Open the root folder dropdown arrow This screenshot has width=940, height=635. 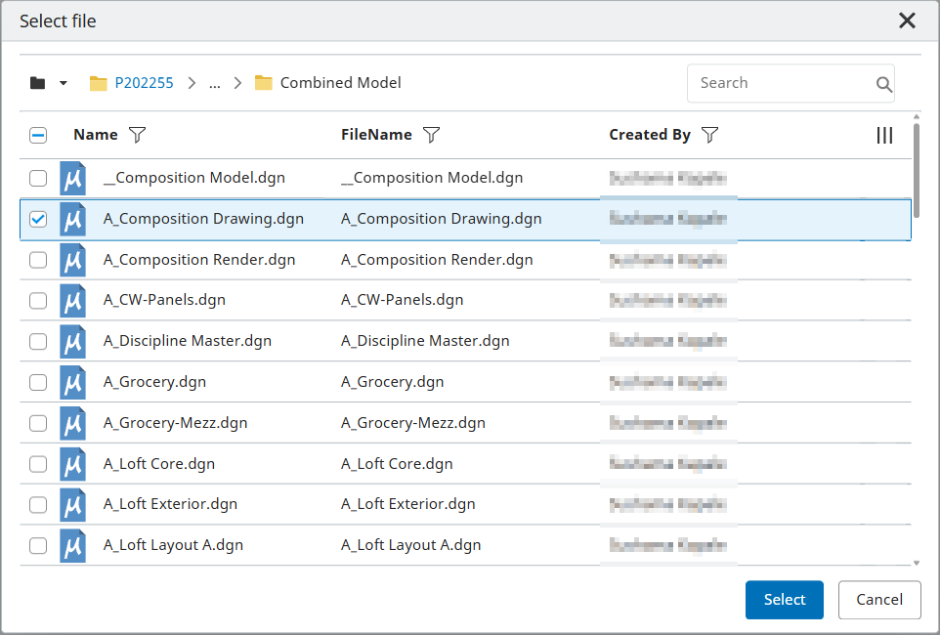(64, 83)
